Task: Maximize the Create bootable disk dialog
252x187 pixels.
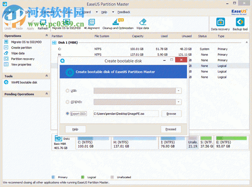Action: (x=172, y=60)
